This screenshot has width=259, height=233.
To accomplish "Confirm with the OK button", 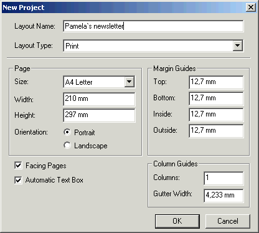I will (177, 221).
